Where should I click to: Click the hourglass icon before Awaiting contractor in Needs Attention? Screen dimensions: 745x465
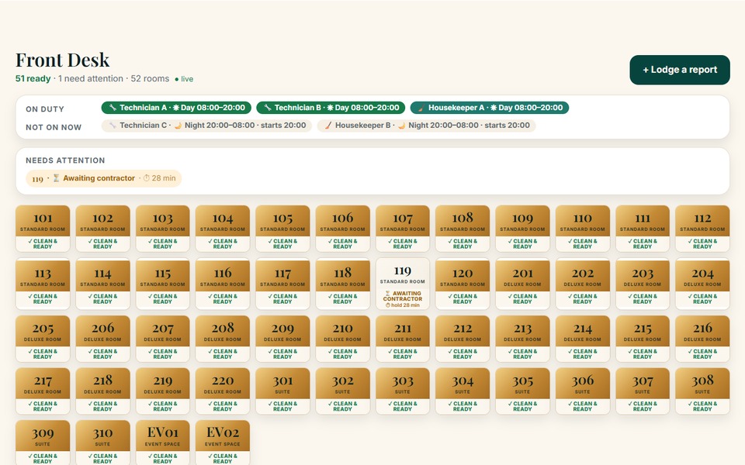pyautogui.click(x=56, y=178)
